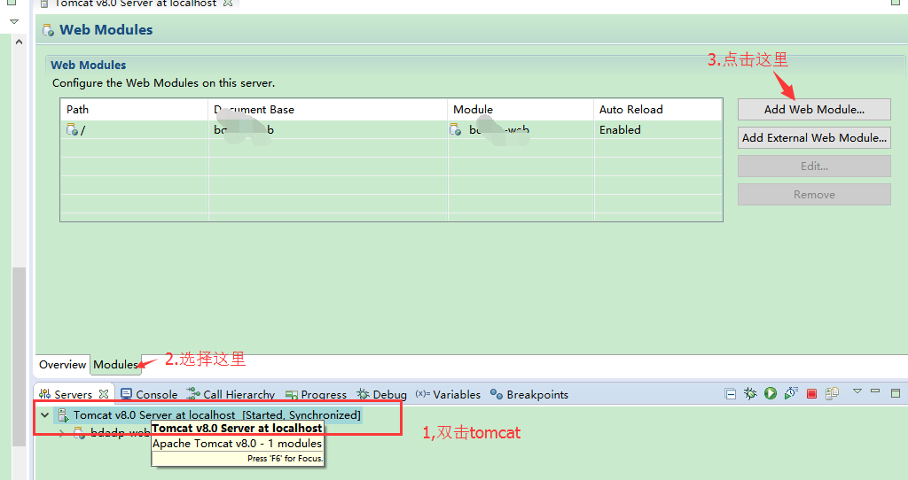Start the server with green play icon
Image resolution: width=908 pixels, height=480 pixels.
(x=771, y=393)
